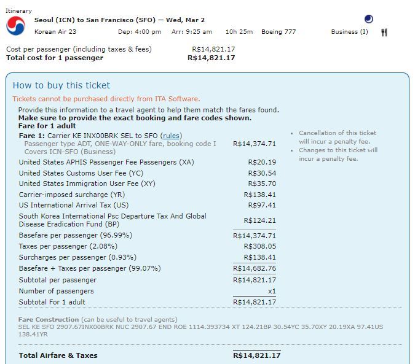Click Taxes per passenger (2.08%) row
The width and height of the screenshot is (415, 364).
[x=147, y=246]
